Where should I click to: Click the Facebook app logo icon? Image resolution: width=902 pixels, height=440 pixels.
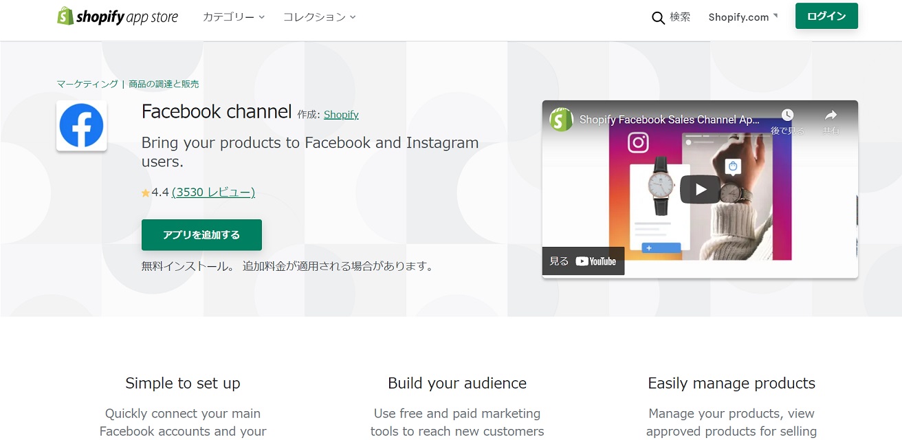pyautogui.click(x=81, y=126)
